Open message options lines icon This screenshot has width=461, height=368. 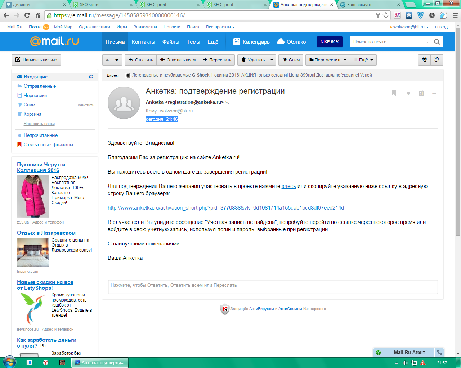pos(434,93)
